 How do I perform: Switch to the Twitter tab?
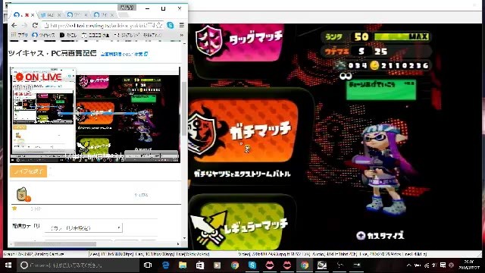(x=51, y=15)
